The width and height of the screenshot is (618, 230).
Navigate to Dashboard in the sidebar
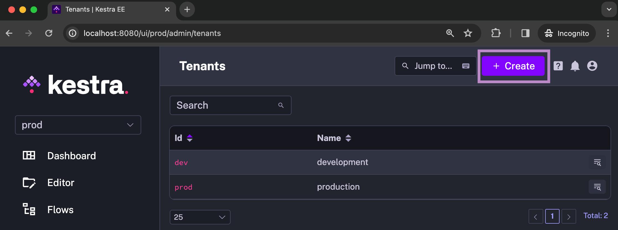click(71, 156)
